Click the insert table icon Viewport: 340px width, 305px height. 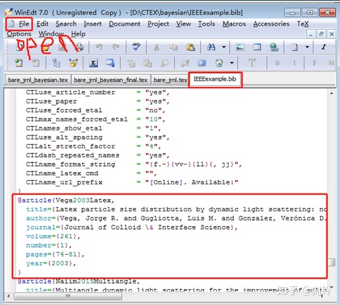[x=257, y=47]
